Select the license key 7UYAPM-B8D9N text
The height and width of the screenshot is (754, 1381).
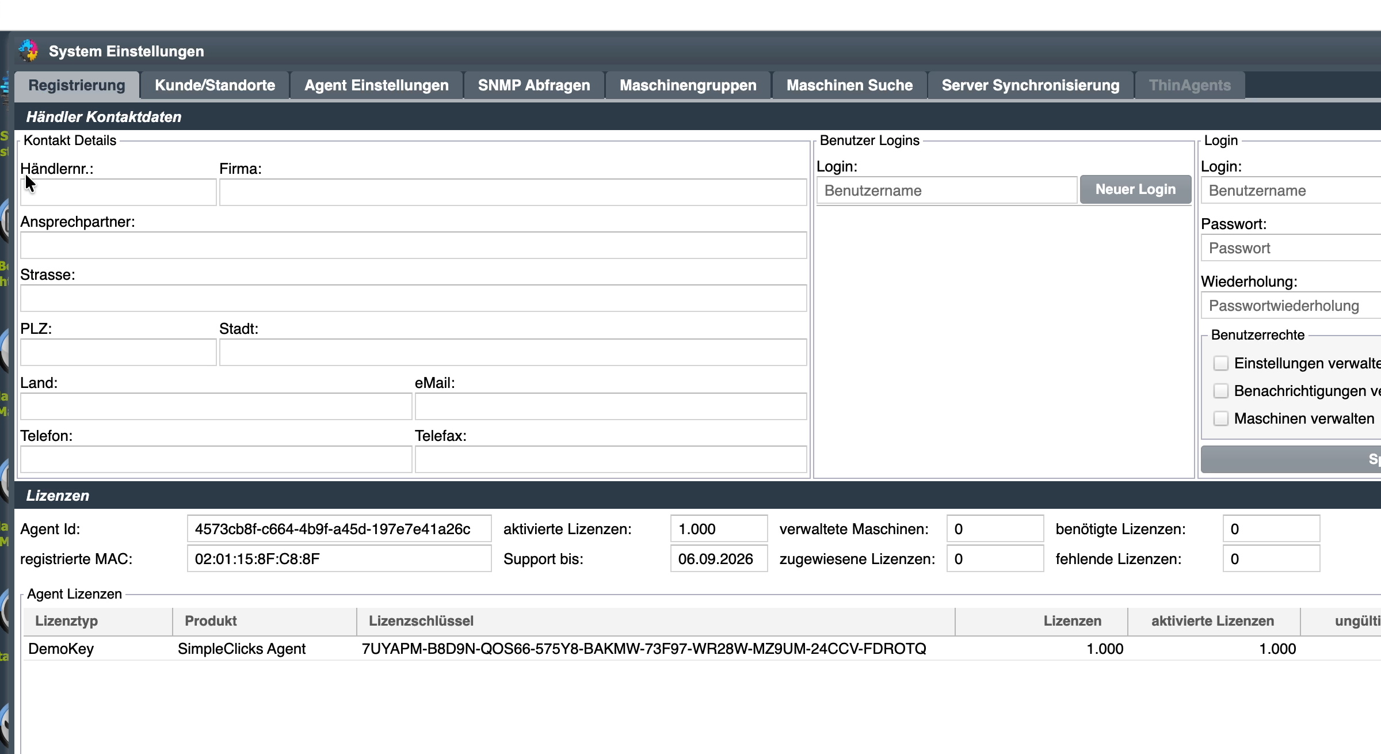tap(644, 649)
